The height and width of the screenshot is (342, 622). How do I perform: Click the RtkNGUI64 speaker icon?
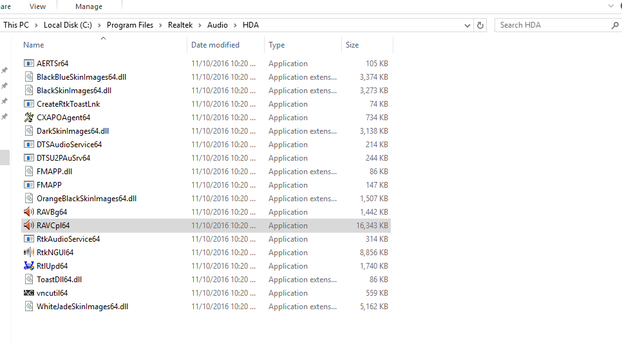click(x=28, y=252)
